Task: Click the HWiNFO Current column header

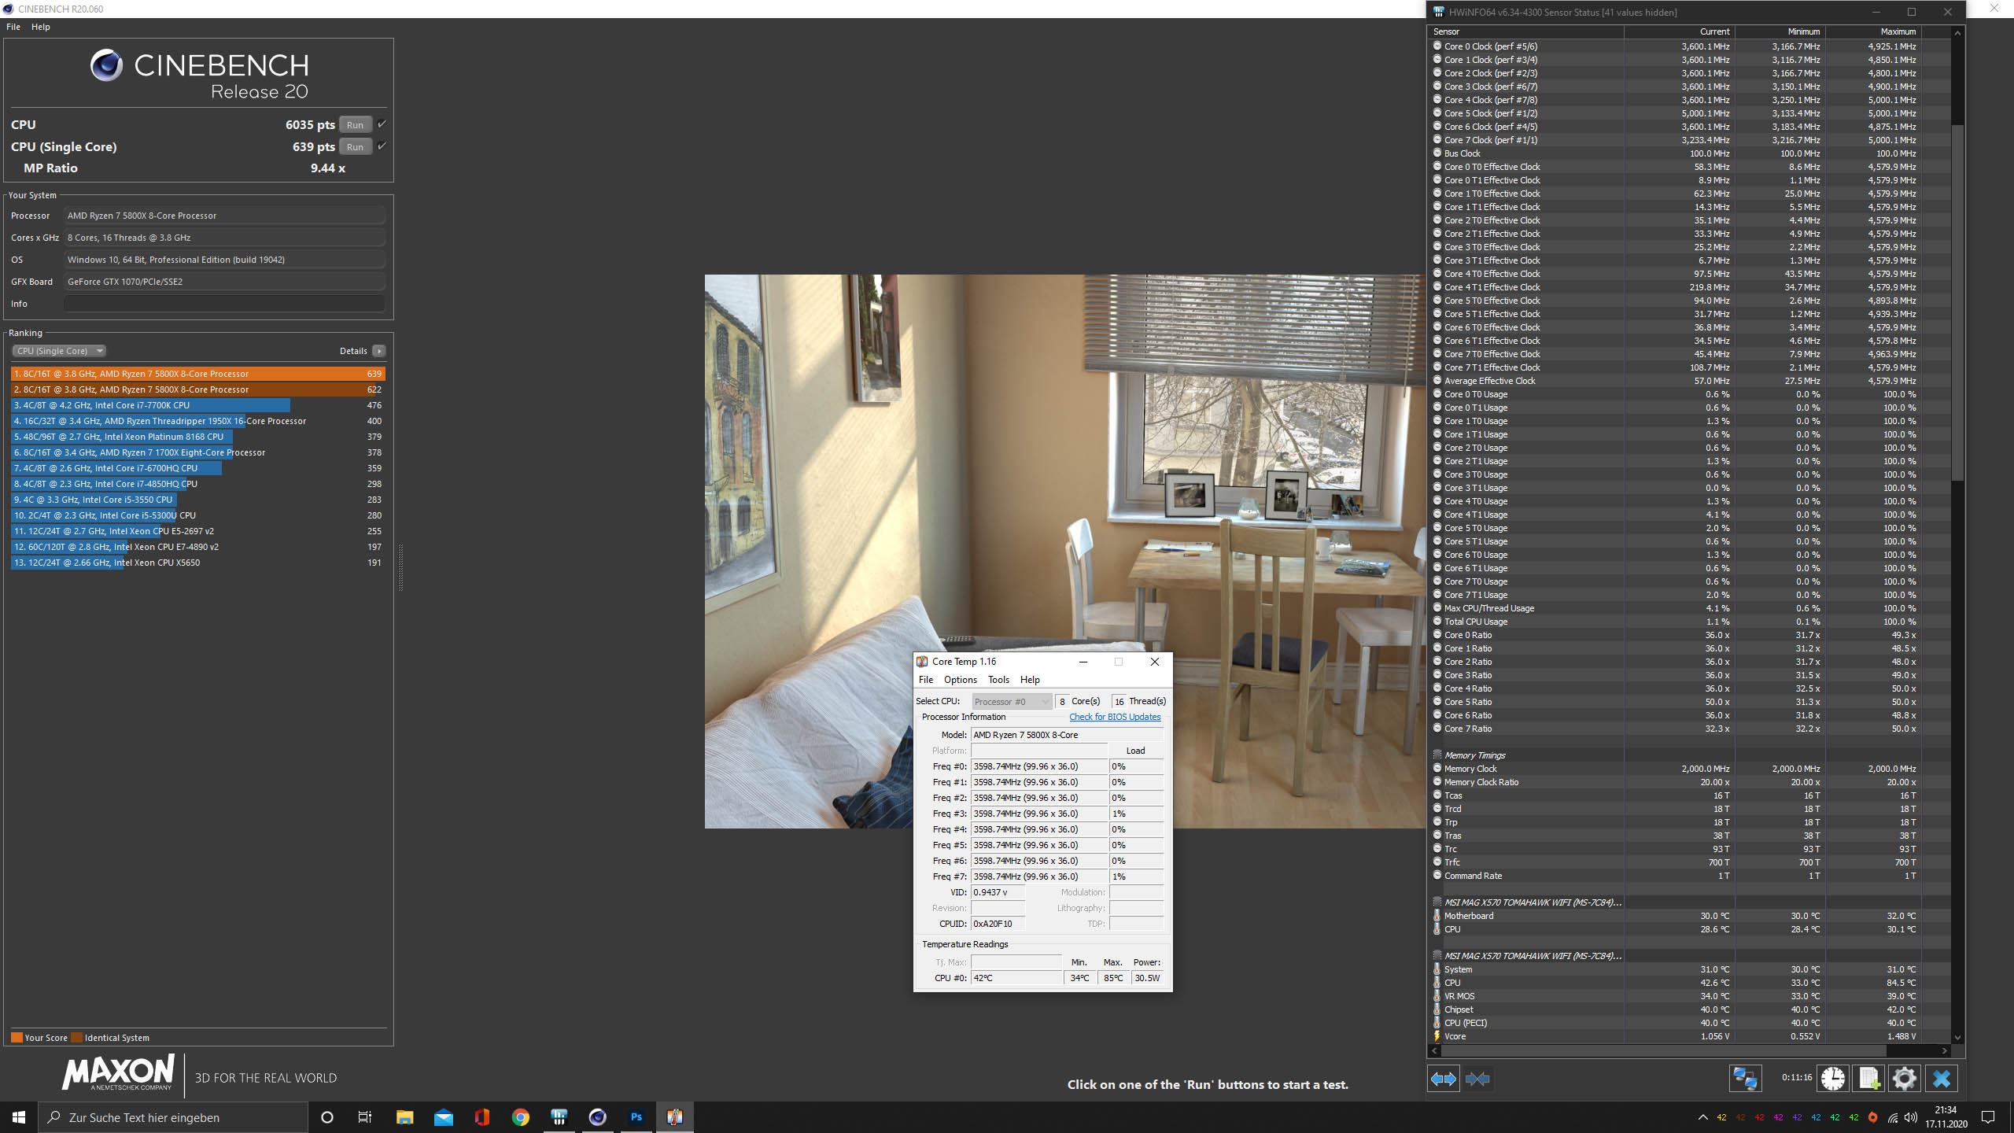Action: [1680, 31]
